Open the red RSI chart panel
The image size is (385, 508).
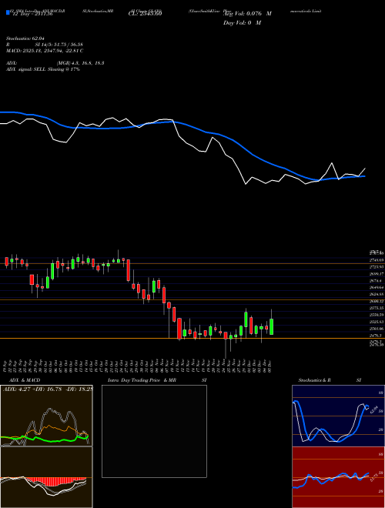(338, 477)
